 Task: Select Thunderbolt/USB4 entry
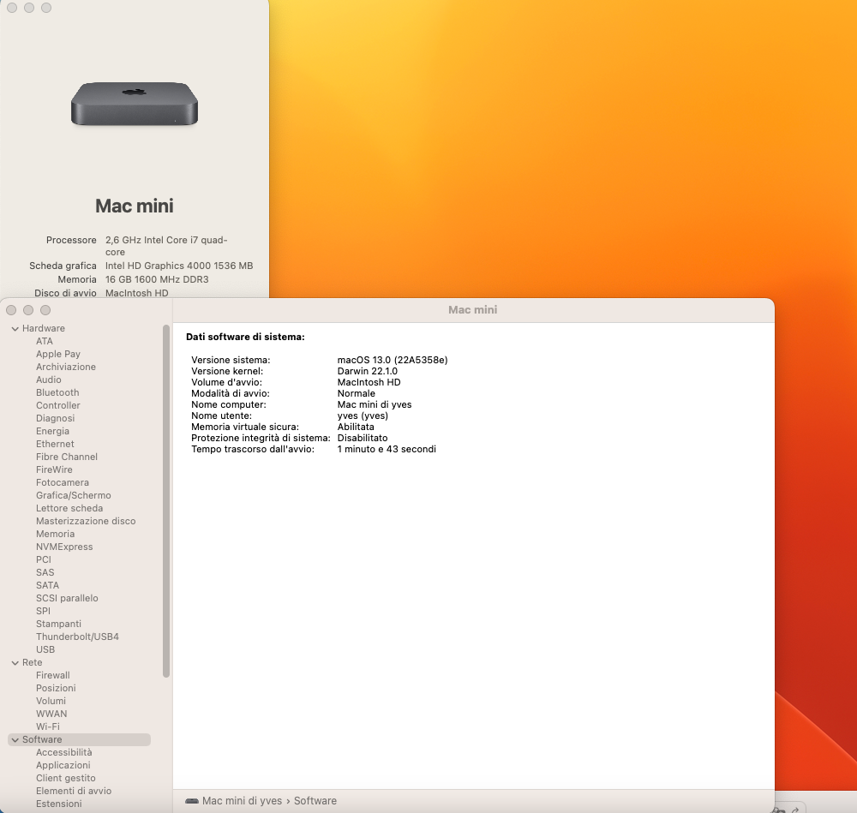coord(77,637)
